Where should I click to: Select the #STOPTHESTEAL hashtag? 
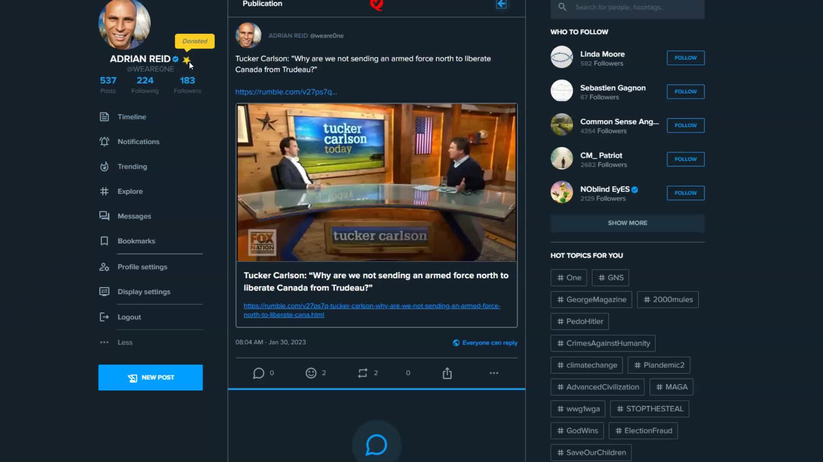pos(649,409)
